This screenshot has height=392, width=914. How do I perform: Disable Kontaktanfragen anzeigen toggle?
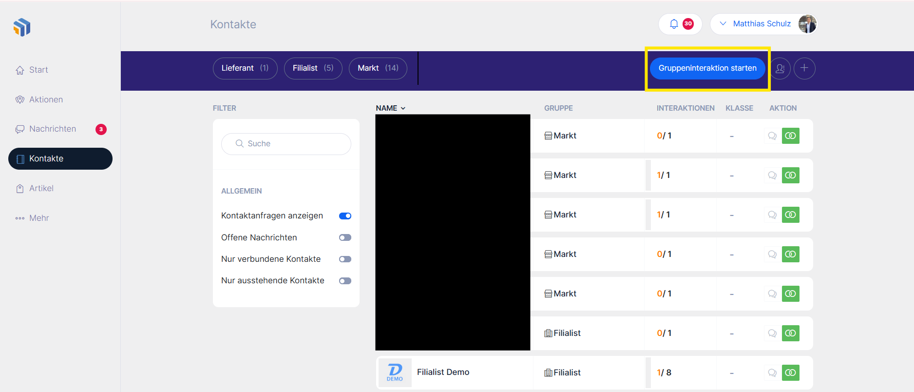345,216
